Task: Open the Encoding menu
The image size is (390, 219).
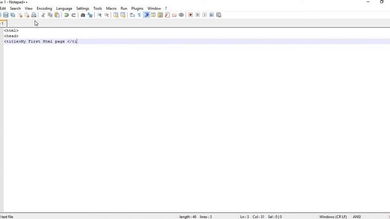Action: coord(44,9)
